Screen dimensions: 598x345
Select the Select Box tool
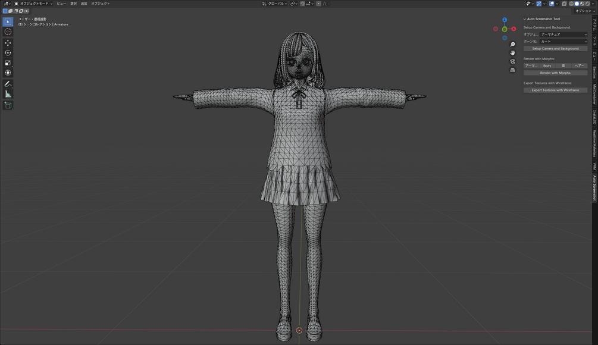coord(8,22)
